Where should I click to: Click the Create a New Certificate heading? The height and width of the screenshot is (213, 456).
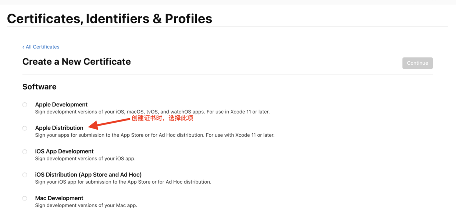[76, 62]
